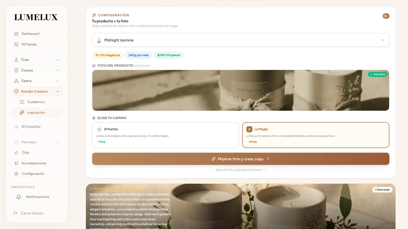
Task: Click the Configuración gear icon
Action: click(x=16, y=174)
